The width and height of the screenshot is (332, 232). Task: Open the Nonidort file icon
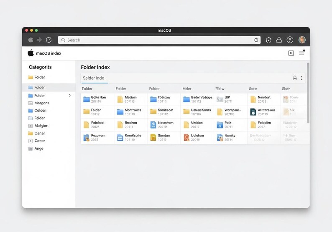253,99
